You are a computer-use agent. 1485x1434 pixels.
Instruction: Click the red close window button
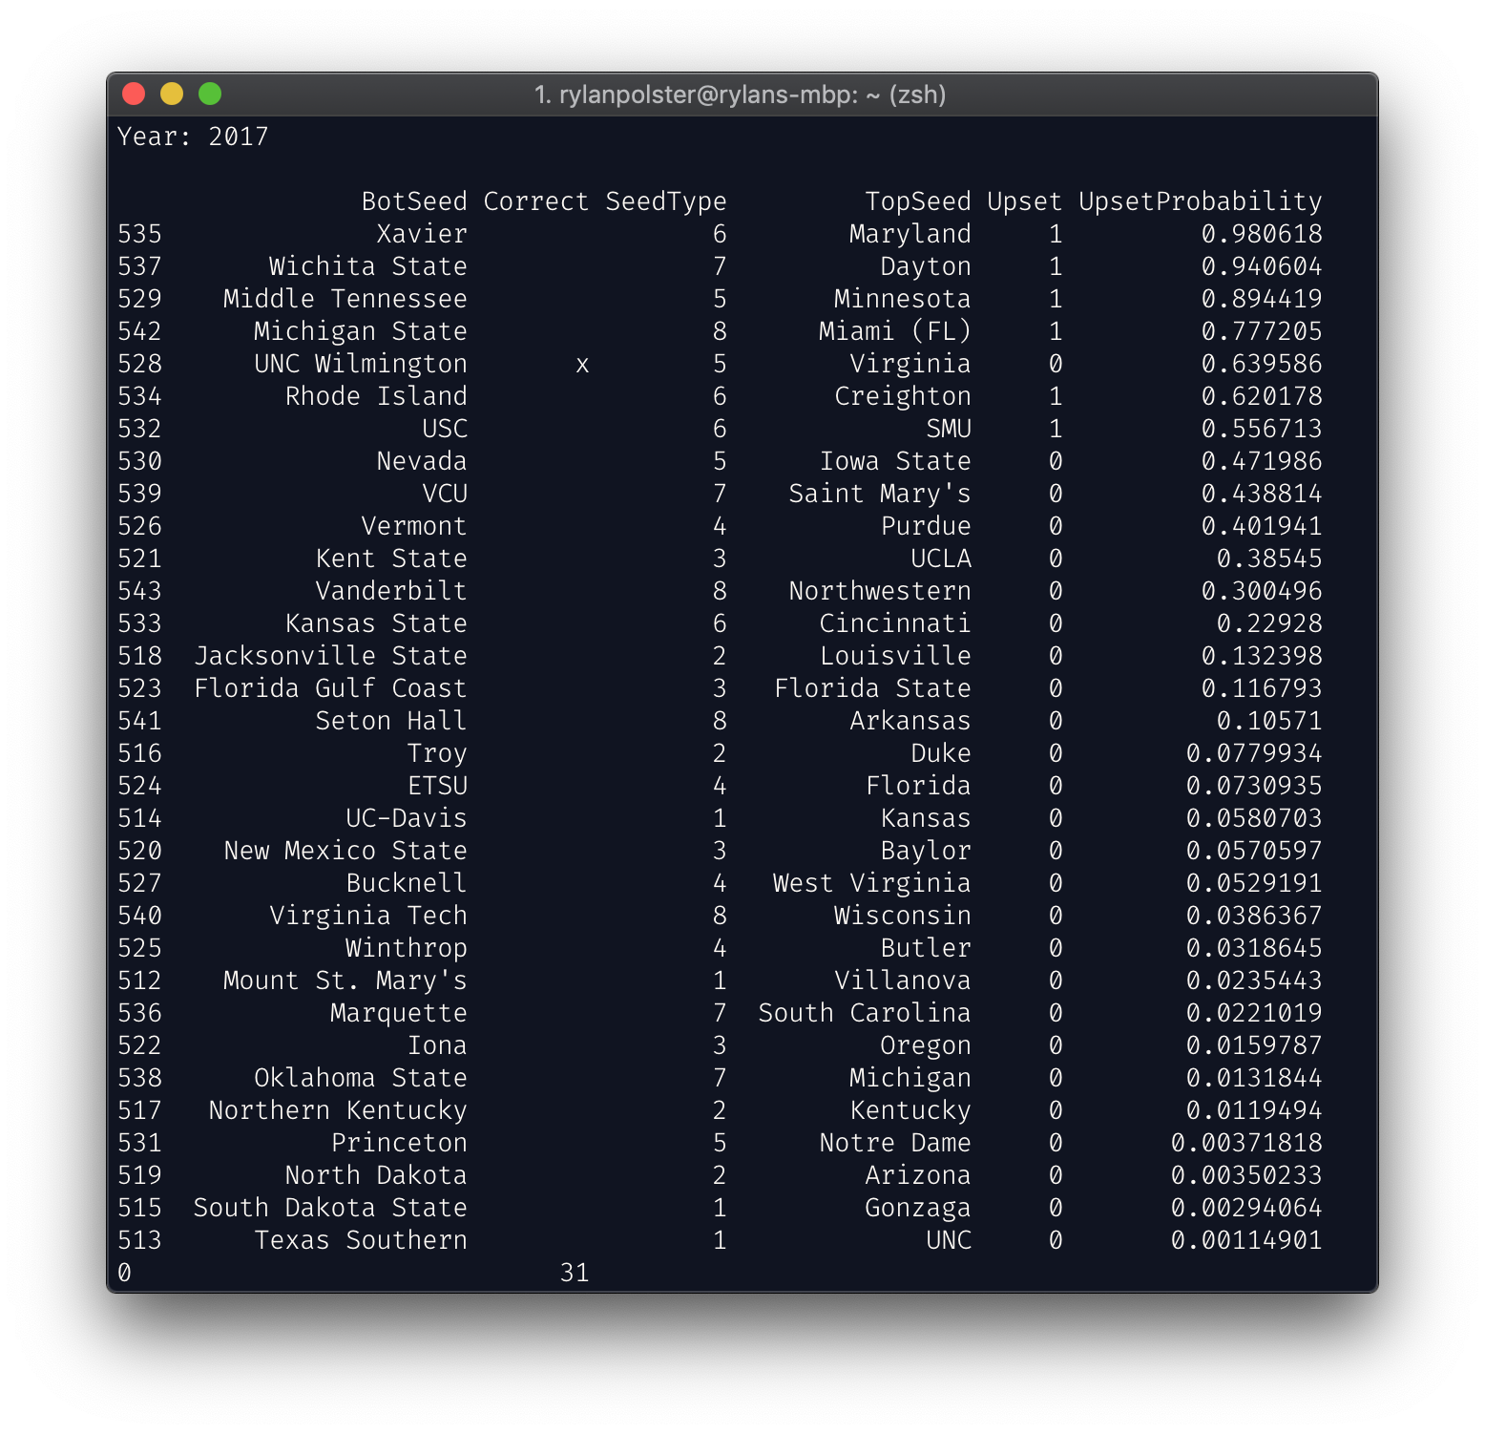(134, 94)
